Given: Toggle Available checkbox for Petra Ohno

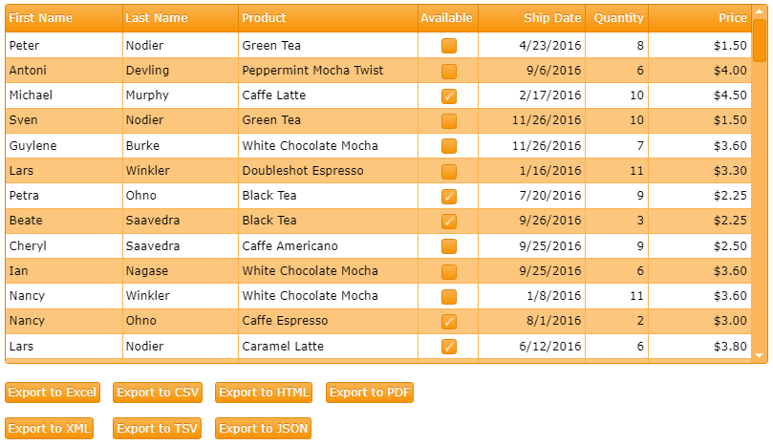Looking at the screenshot, I should [449, 196].
